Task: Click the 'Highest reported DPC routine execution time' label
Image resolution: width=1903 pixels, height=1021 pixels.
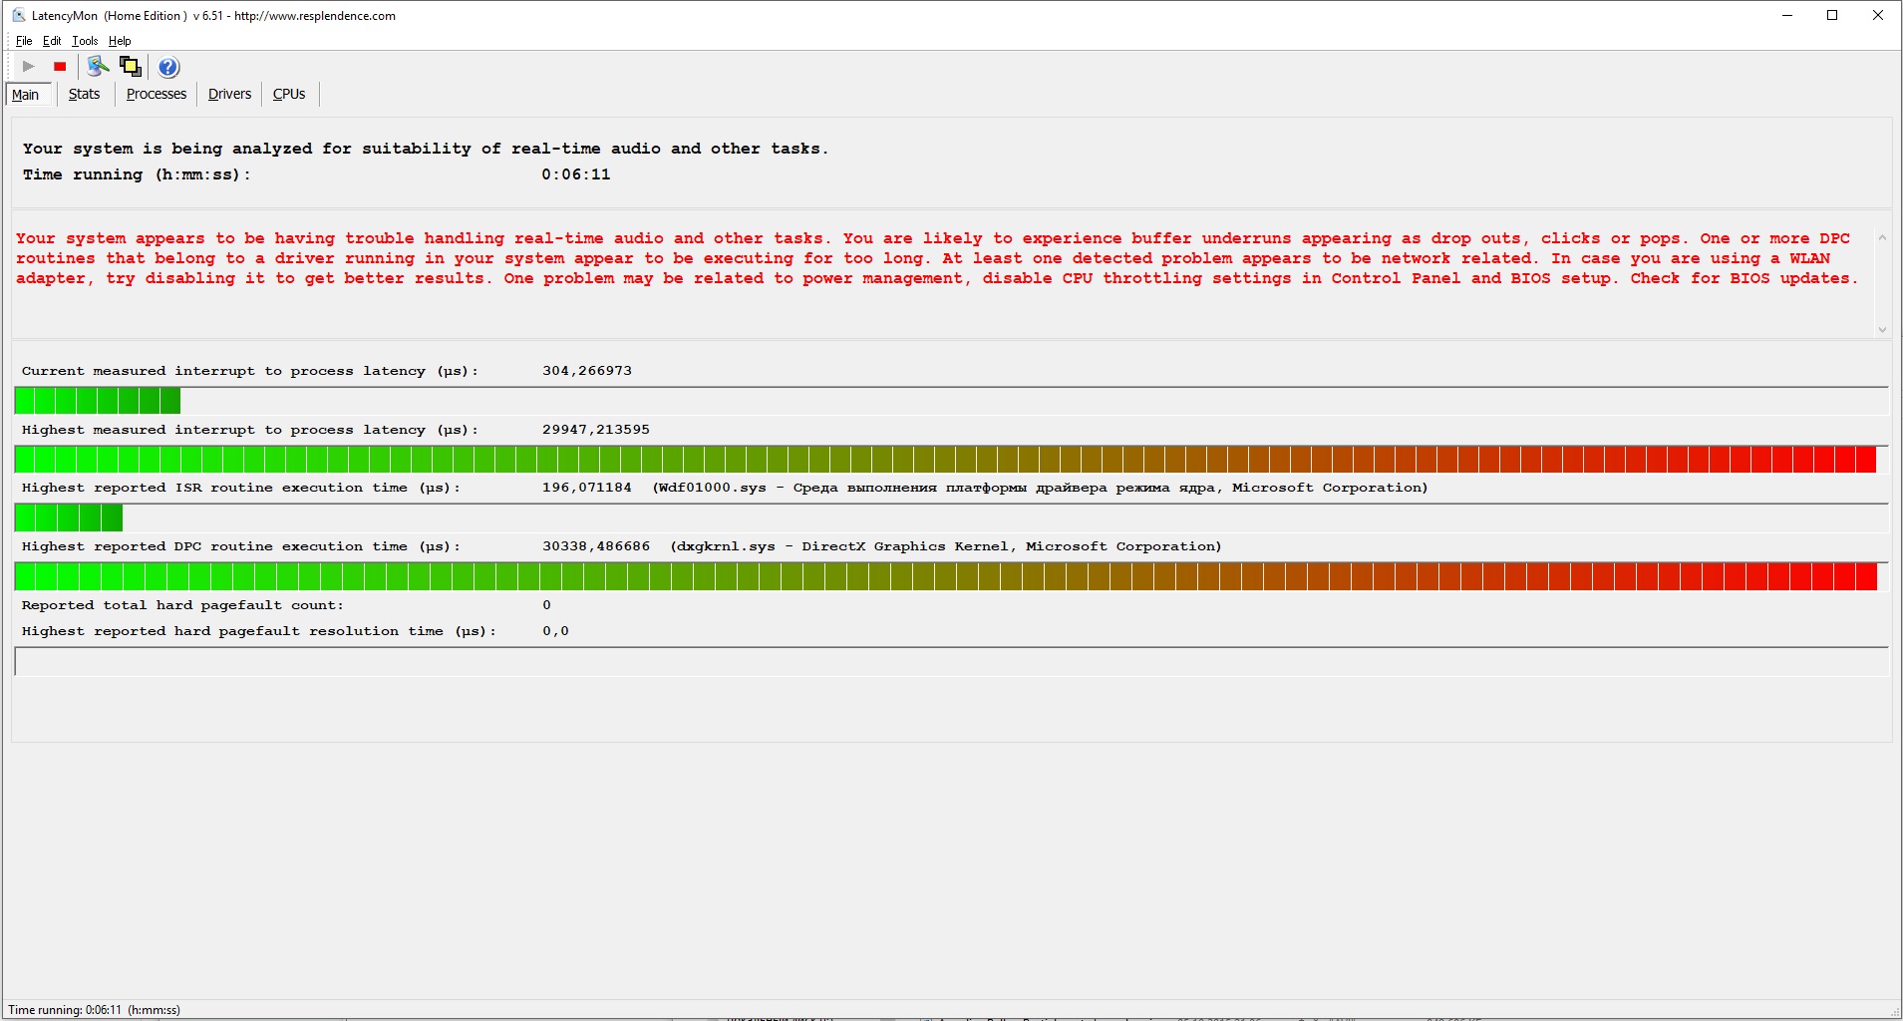Action: (x=241, y=546)
